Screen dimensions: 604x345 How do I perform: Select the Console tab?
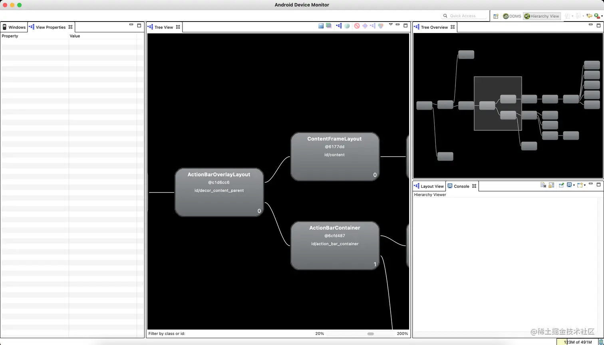click(461, 186)
